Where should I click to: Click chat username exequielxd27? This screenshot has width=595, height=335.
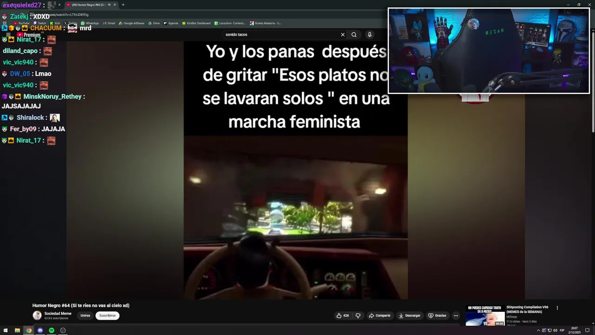point(22,5)
